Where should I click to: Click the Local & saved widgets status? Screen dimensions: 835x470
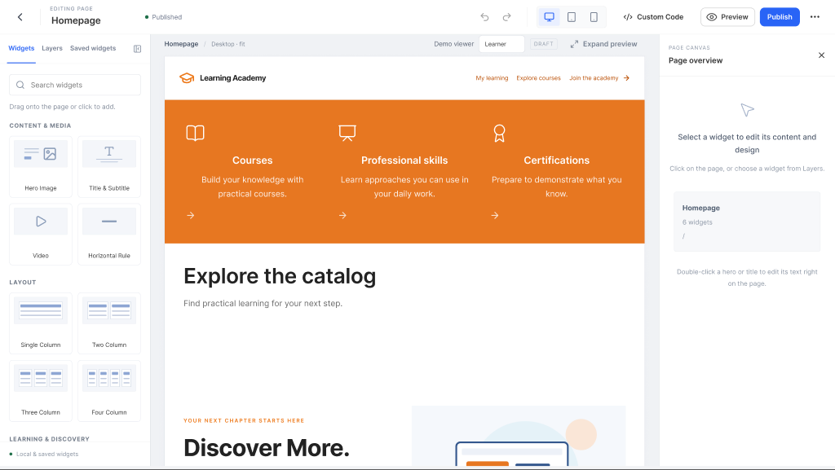click(x=44, y=454)
